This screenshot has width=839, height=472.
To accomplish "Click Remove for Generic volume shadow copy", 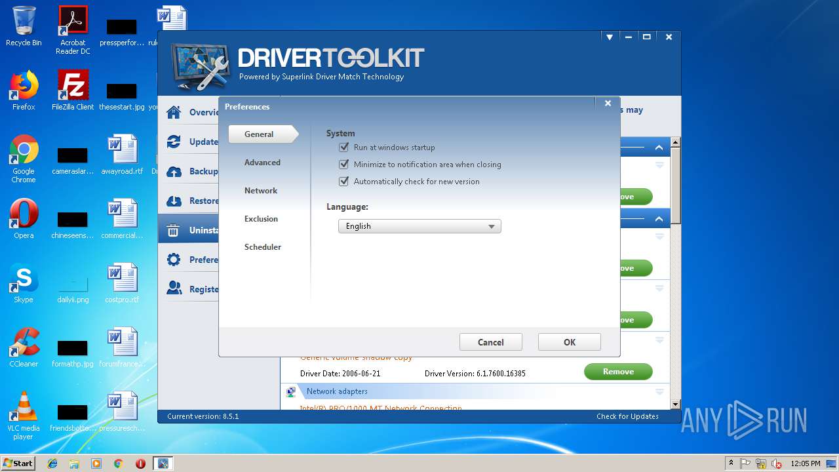I will coord(618,372).
